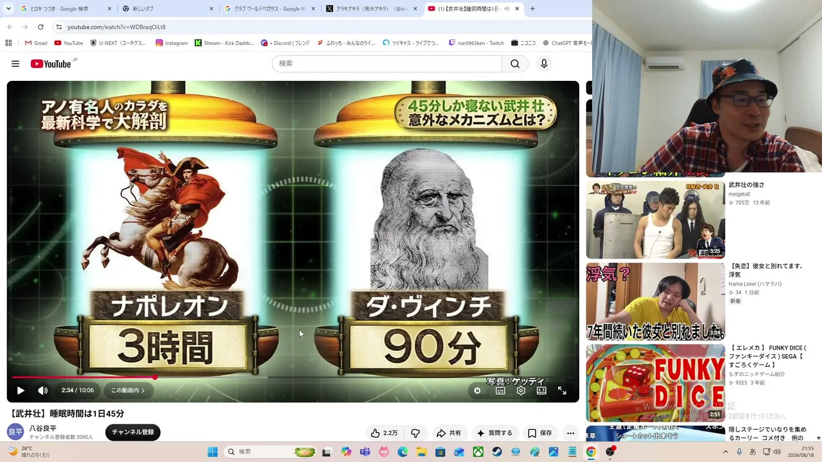Open the clock and date 21:55 panel
822x462 pixels.
801,452
